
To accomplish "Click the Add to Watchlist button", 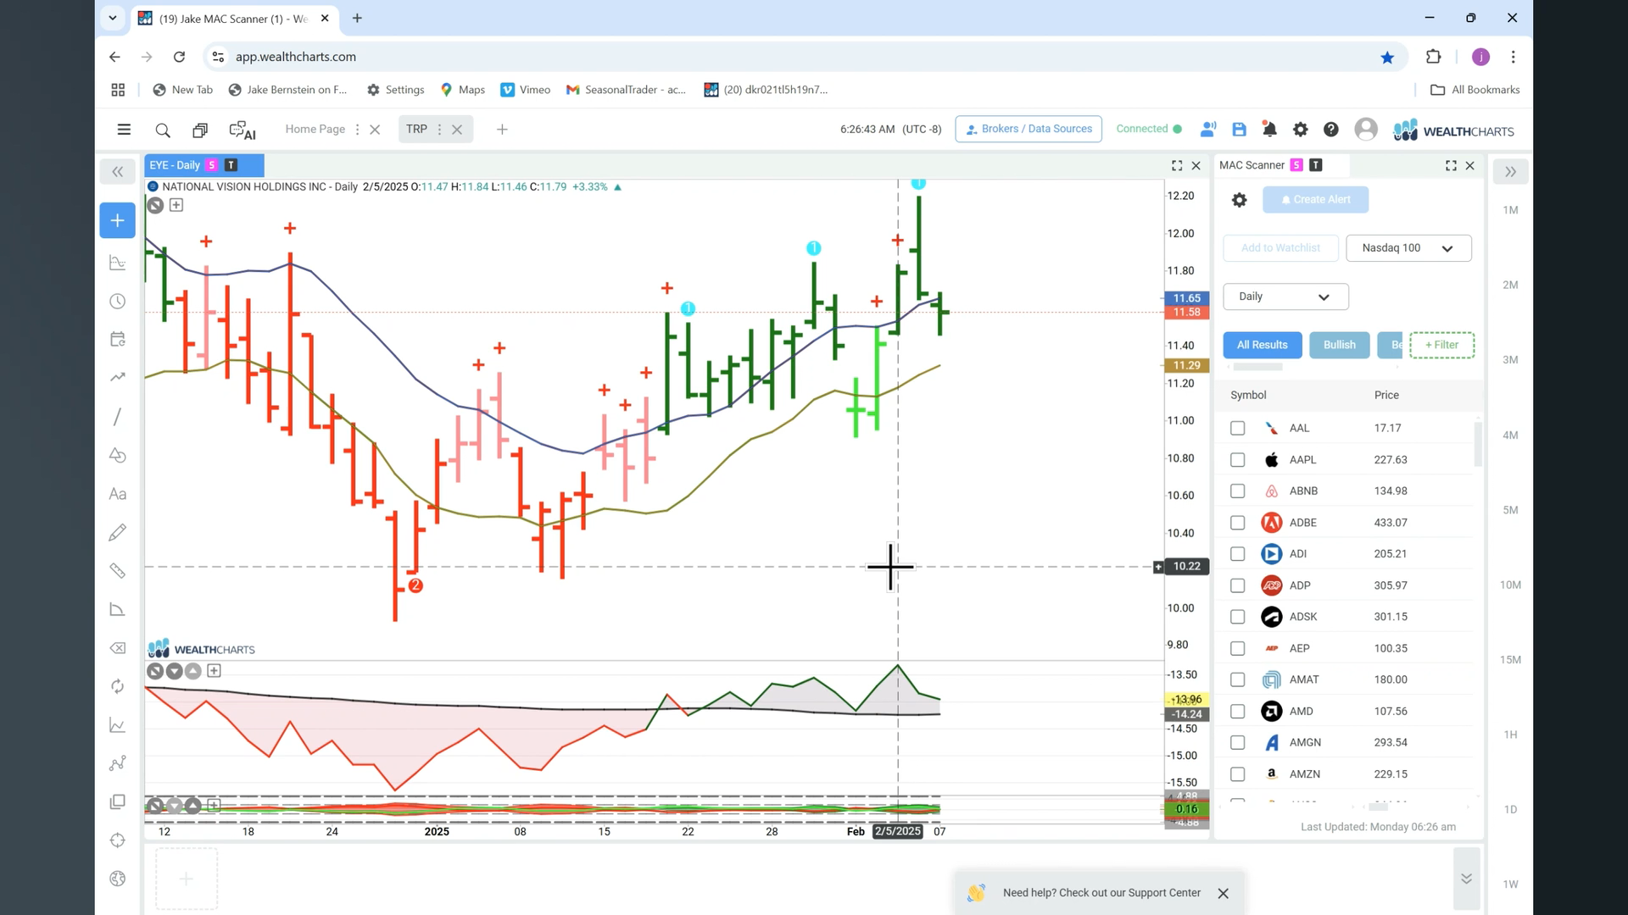I will [1280, 248].
